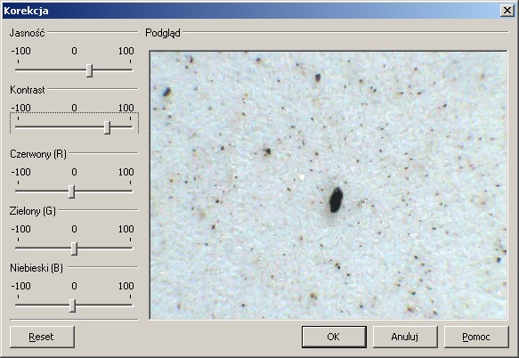Click the Kontrast label

point(28,90)
